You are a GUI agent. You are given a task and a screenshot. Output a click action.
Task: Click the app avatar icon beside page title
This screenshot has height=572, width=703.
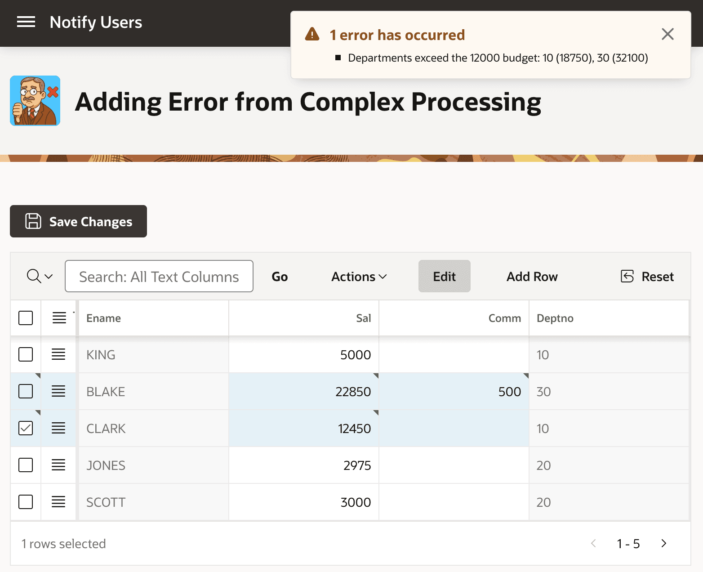(35, 101)
